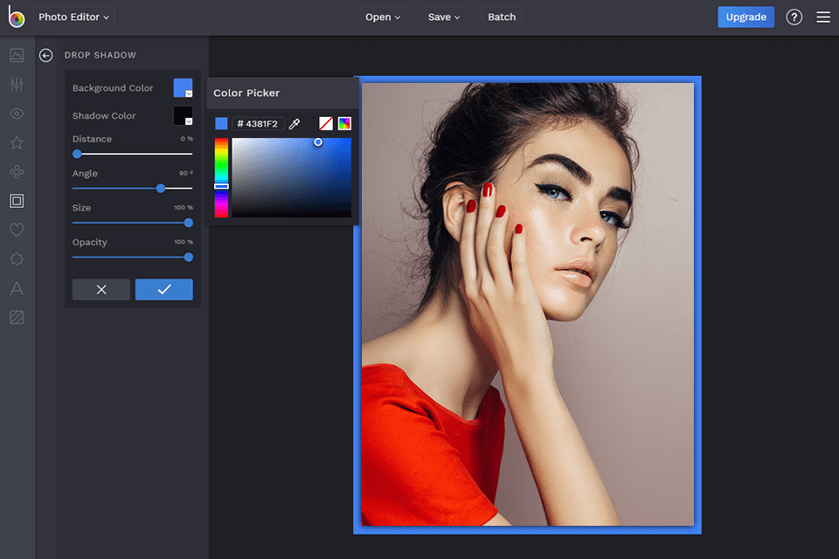This screenshot has width=839, height=559.
Task: Select the Edit image tool
Action: pos(16,55)
